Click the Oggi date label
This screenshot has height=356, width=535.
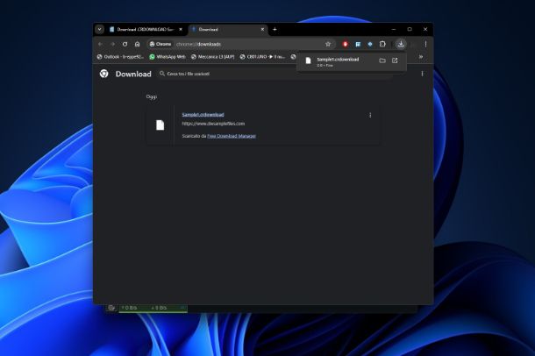(x=152, y=96)
